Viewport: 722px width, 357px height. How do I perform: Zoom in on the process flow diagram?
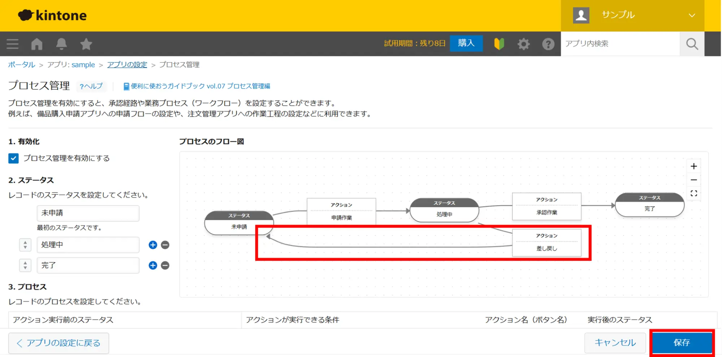point(693,166)
